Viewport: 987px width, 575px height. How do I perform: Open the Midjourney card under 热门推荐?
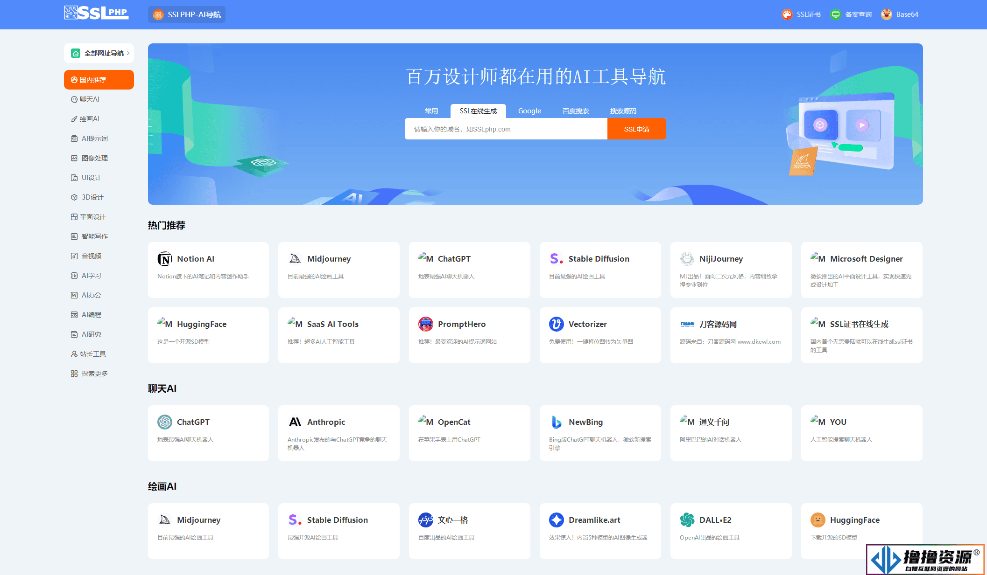[339, 270]
